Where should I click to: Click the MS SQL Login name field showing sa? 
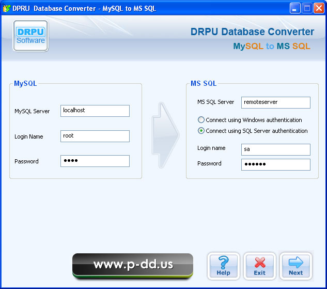coord(276,149)
